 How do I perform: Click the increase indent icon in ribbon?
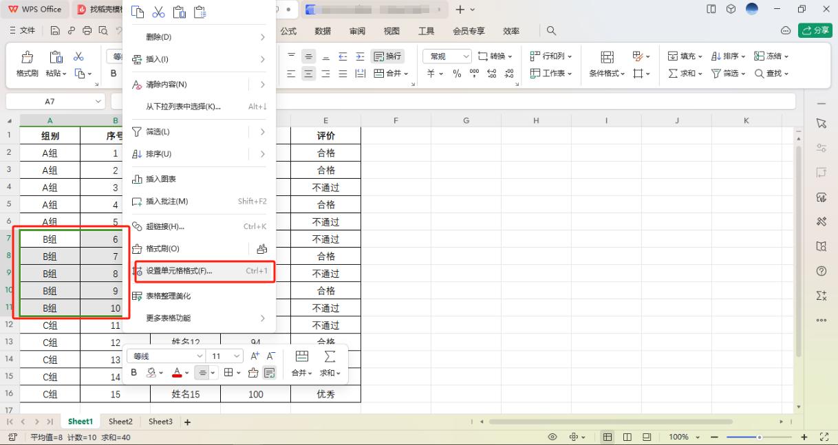(x=360, y=56)
